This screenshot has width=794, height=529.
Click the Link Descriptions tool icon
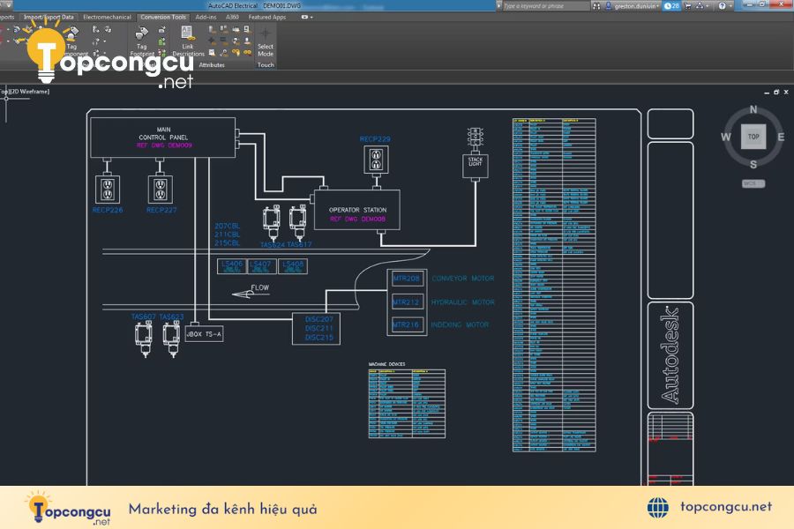coord(187,33)
